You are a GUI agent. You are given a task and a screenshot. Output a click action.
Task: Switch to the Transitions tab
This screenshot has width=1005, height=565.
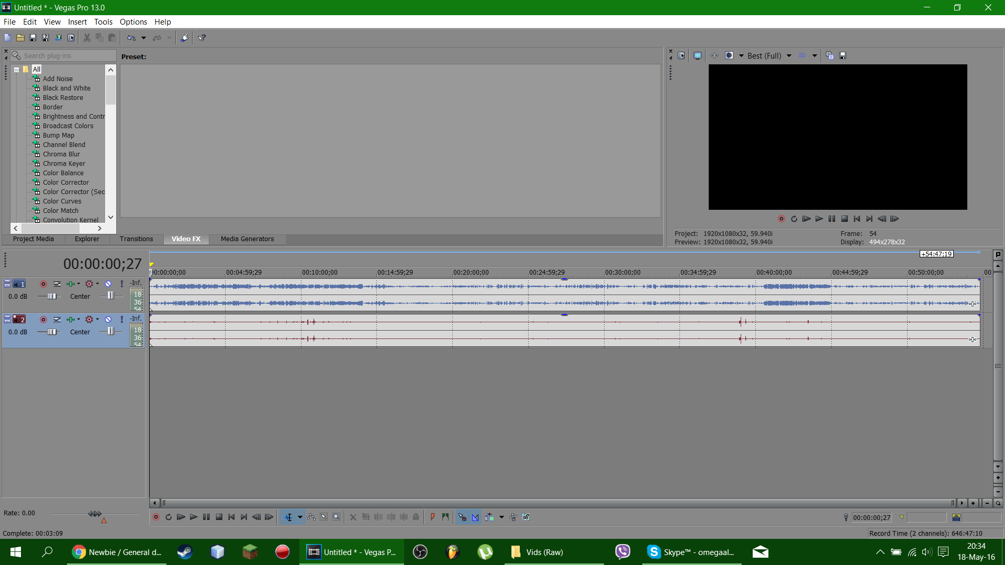click(136, 239)
